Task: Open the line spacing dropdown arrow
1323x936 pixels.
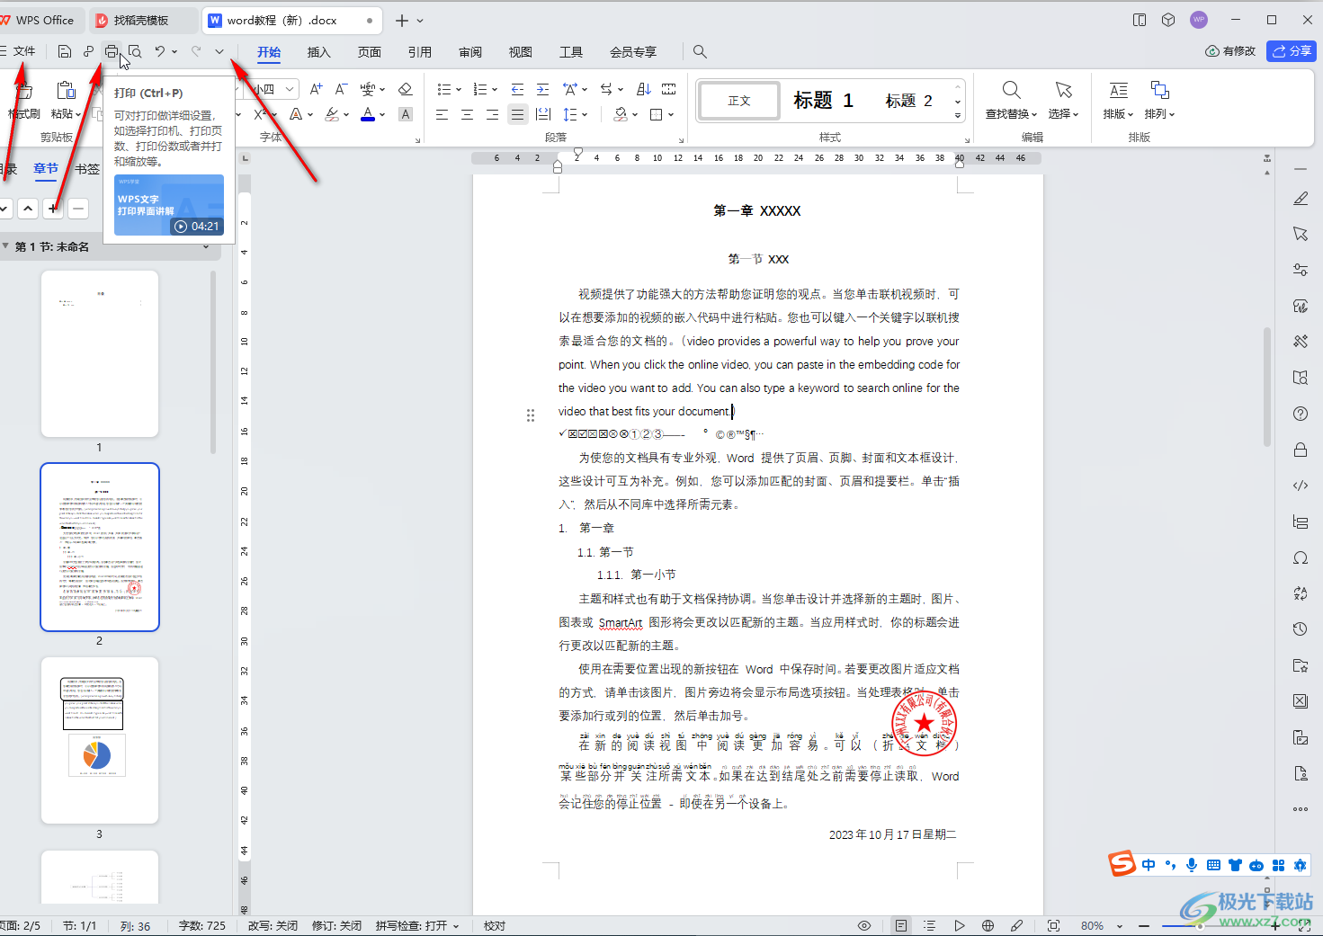Action: 585,115
